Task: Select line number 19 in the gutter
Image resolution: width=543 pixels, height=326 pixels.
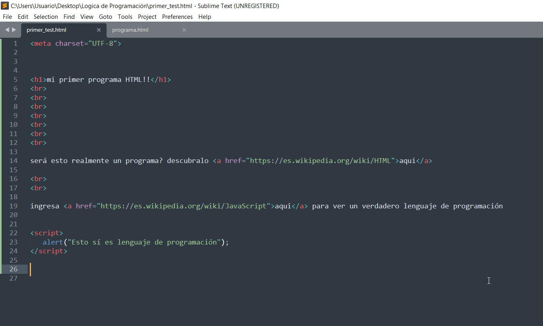Action: click(13, 206)
